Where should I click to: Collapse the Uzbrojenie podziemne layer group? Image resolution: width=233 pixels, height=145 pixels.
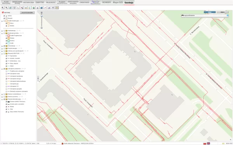[x=2, y=69]
